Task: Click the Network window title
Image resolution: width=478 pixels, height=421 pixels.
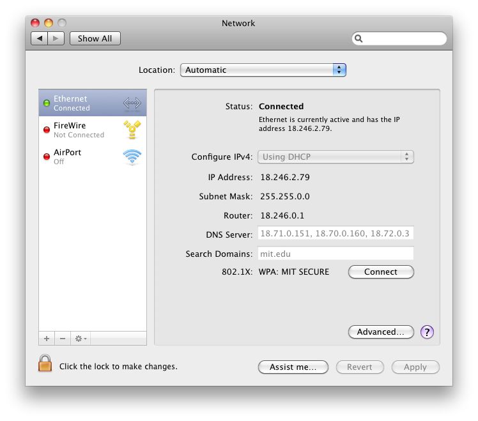Action: tap(238, 23)
